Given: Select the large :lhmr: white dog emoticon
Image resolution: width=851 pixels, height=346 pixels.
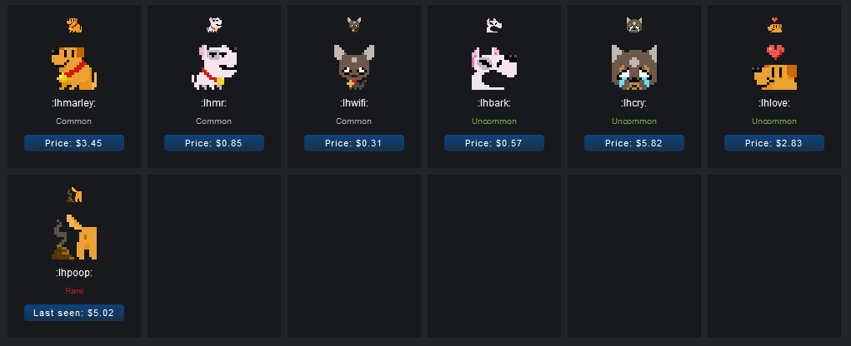Looking at the screenshot, I should point(214,67).
